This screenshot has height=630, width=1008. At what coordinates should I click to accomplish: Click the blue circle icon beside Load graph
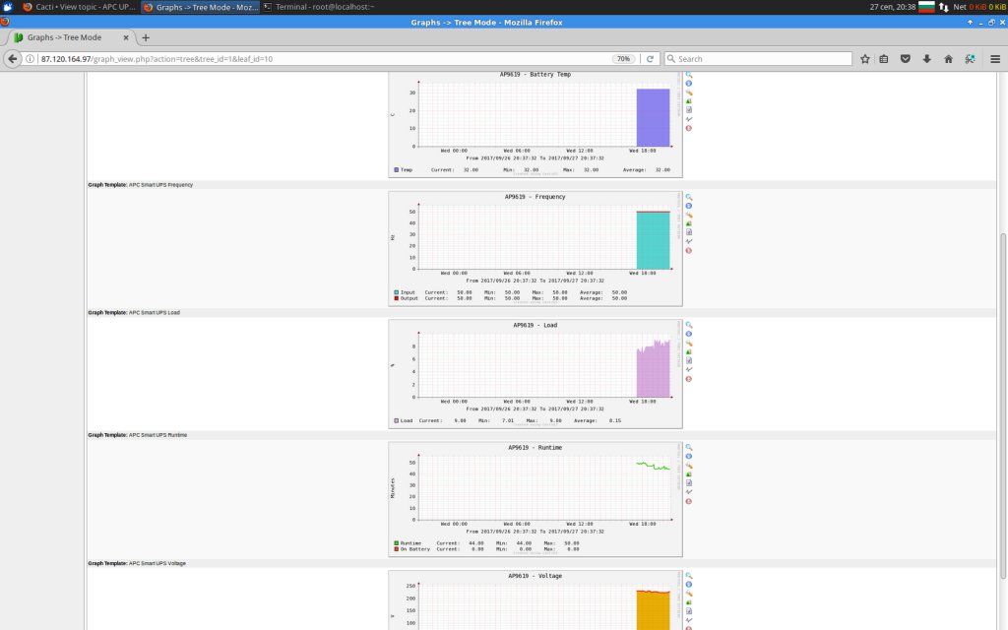(689, 334)
